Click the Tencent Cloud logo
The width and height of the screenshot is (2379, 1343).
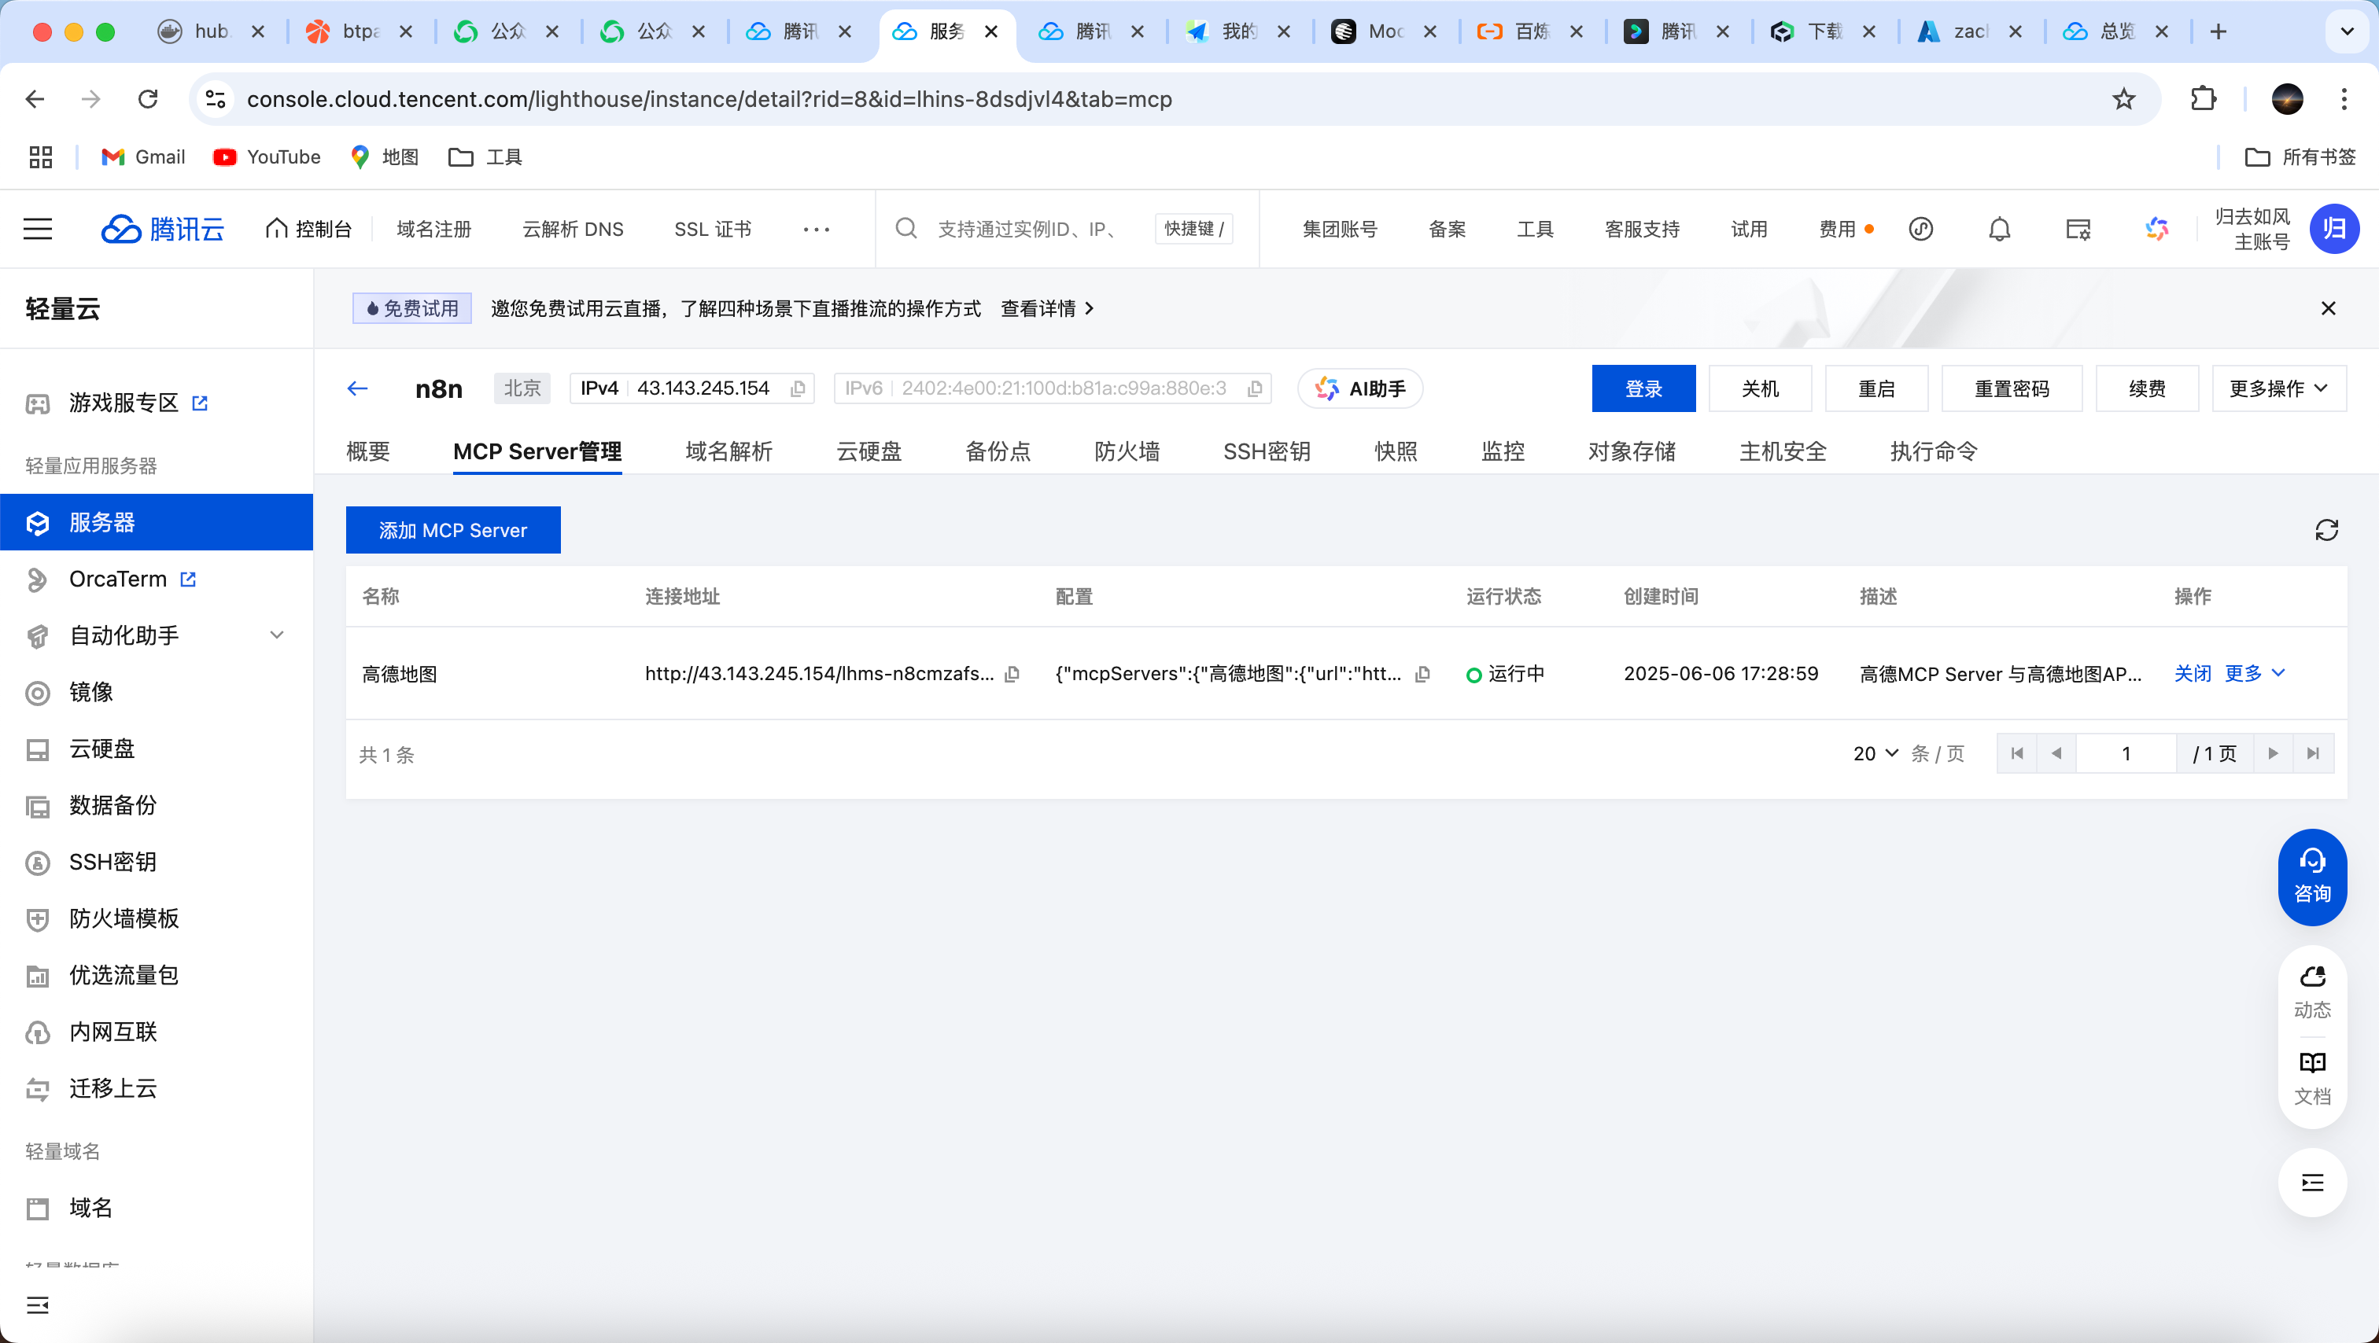pyautogui.click(x=163, y=229)
